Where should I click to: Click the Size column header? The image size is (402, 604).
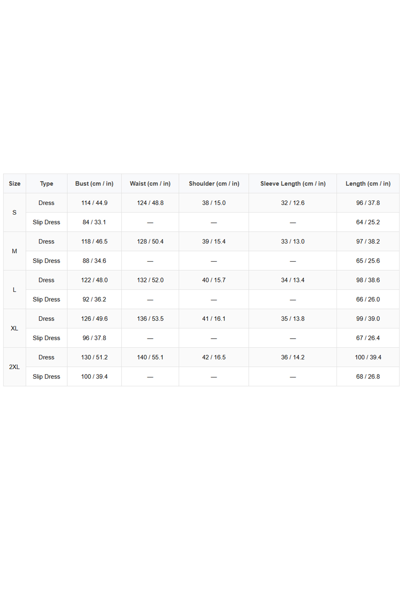(x=14, y=184)
